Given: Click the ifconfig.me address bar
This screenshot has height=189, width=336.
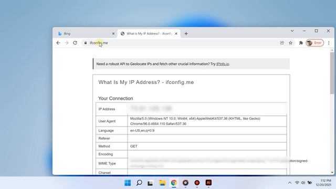Looking at the screenshot, I should (x=180, y=43).
